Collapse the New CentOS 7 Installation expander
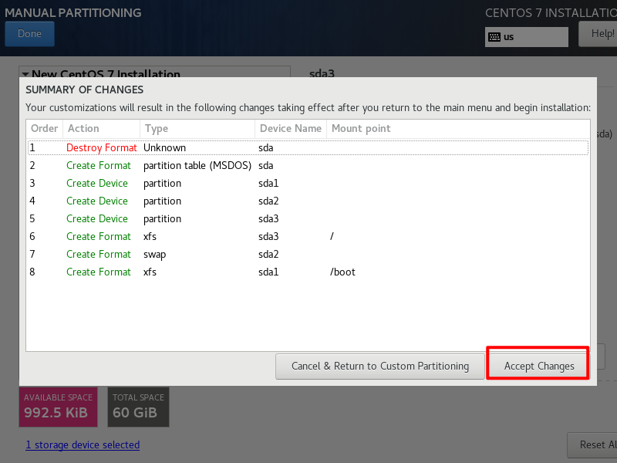Screen dimensions: 617x463 click(x=25, y=74)
